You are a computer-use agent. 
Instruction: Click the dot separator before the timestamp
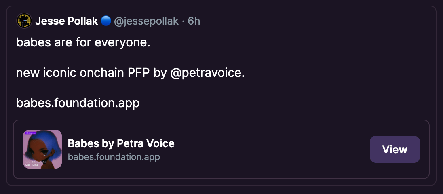[183, 21]
